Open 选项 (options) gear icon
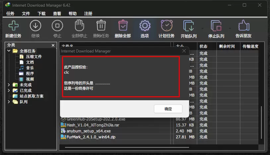 [145, 26]
